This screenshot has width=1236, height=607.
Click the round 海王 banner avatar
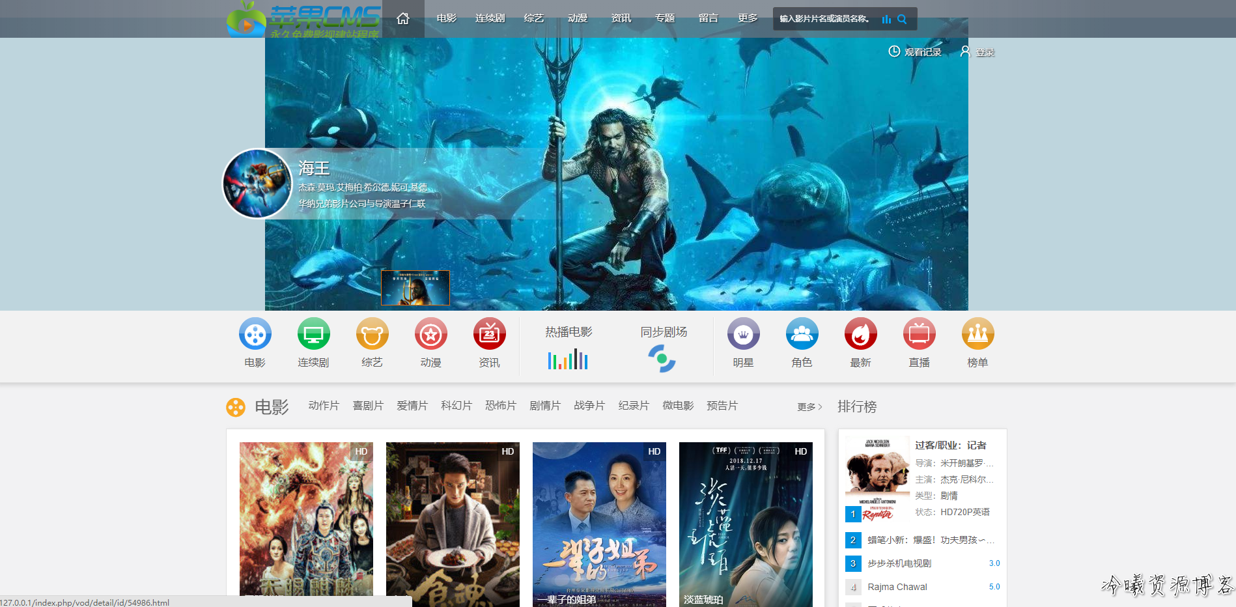[x=257, y=184]
